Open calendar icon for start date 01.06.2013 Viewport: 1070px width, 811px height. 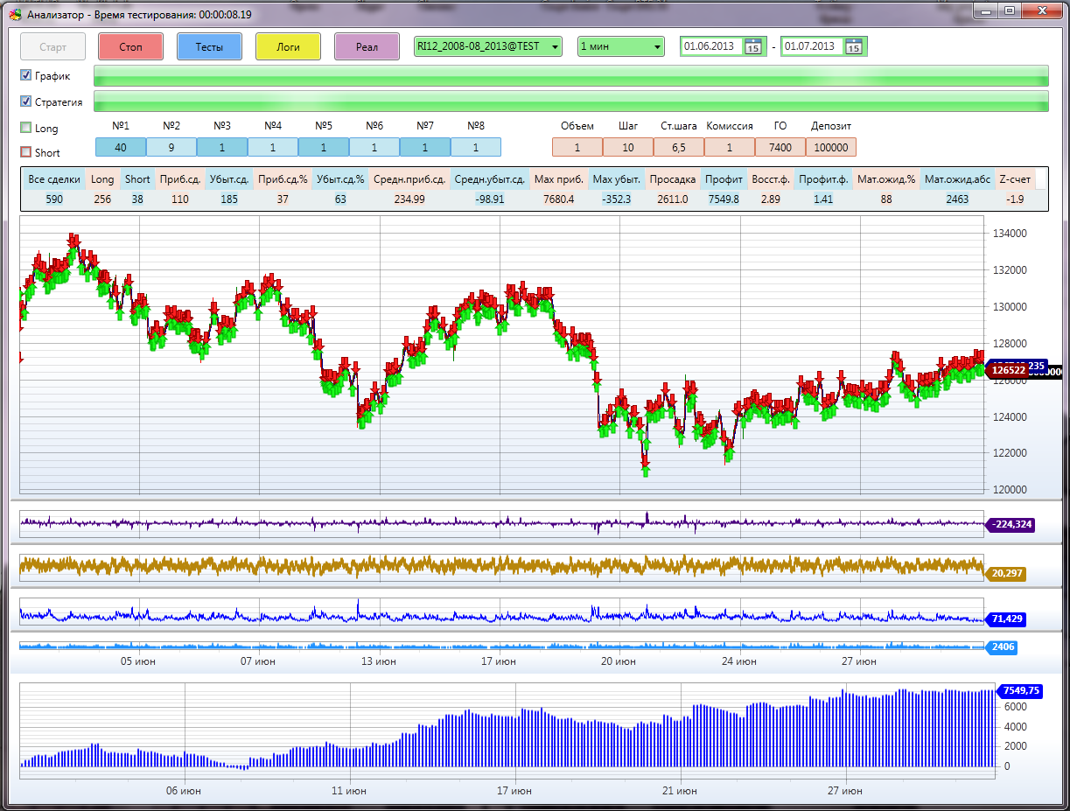753,47
